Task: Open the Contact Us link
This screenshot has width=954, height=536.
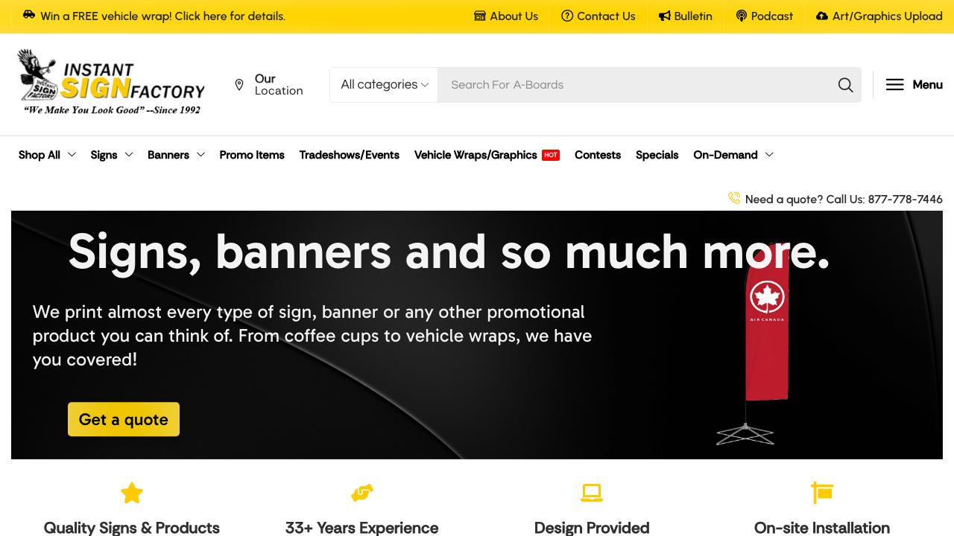Action: tap(598, 16)
